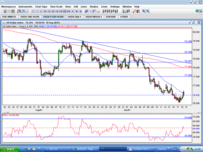
Task: Click the Internet Explorer quick launch icon
Action: [25, 149]
